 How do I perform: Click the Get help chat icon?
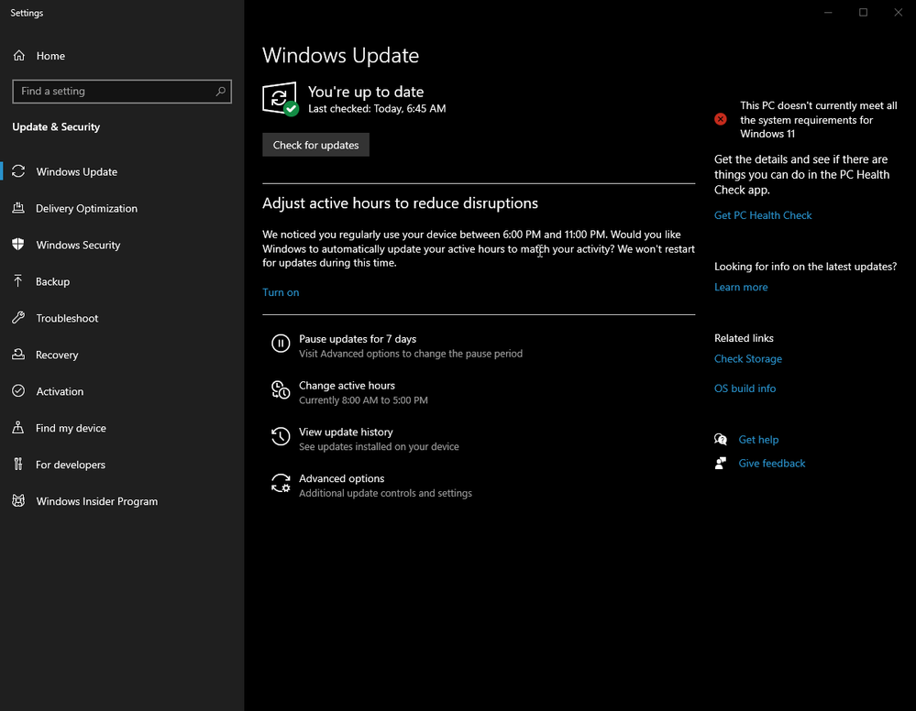point(721,439)
